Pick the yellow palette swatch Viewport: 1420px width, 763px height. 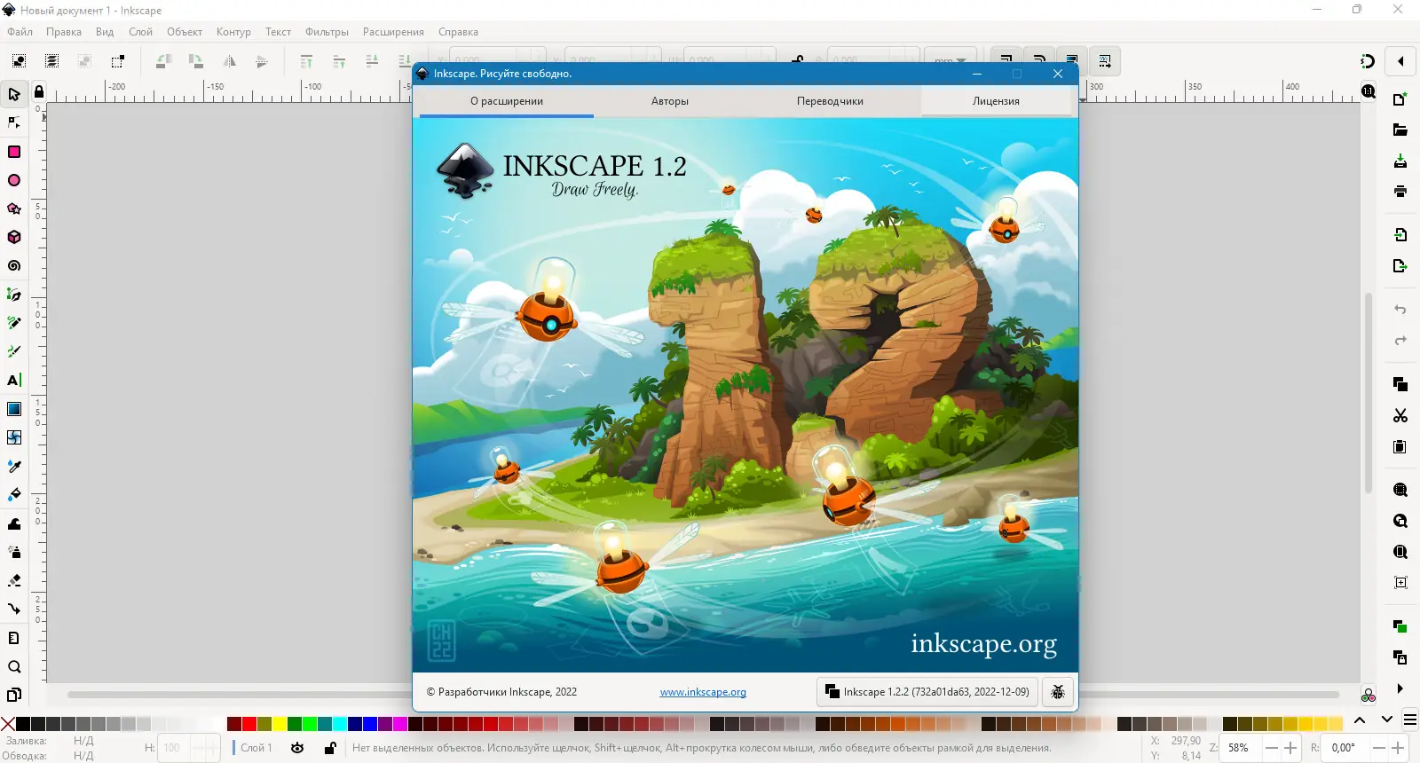point(280,724)
